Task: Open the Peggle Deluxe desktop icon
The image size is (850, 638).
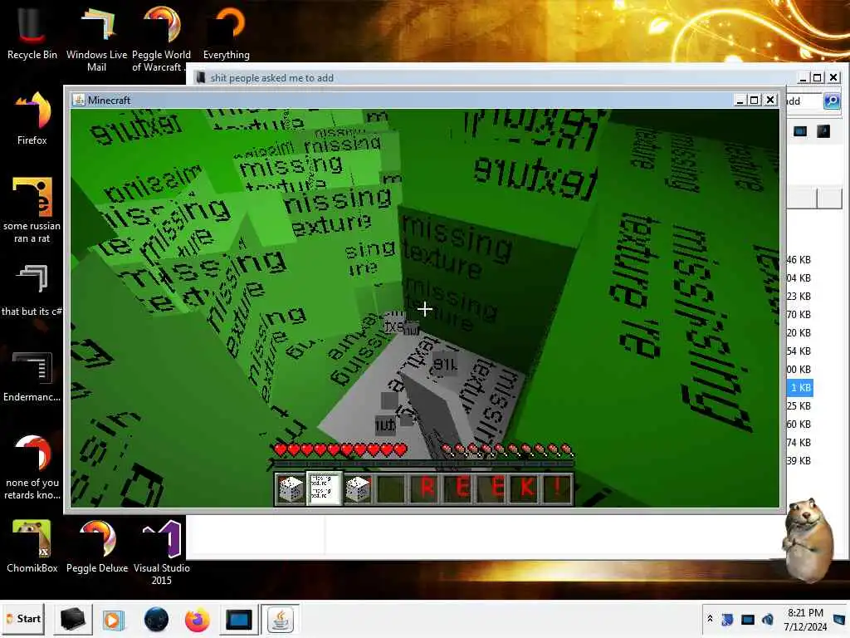Action: pos(96,546)
